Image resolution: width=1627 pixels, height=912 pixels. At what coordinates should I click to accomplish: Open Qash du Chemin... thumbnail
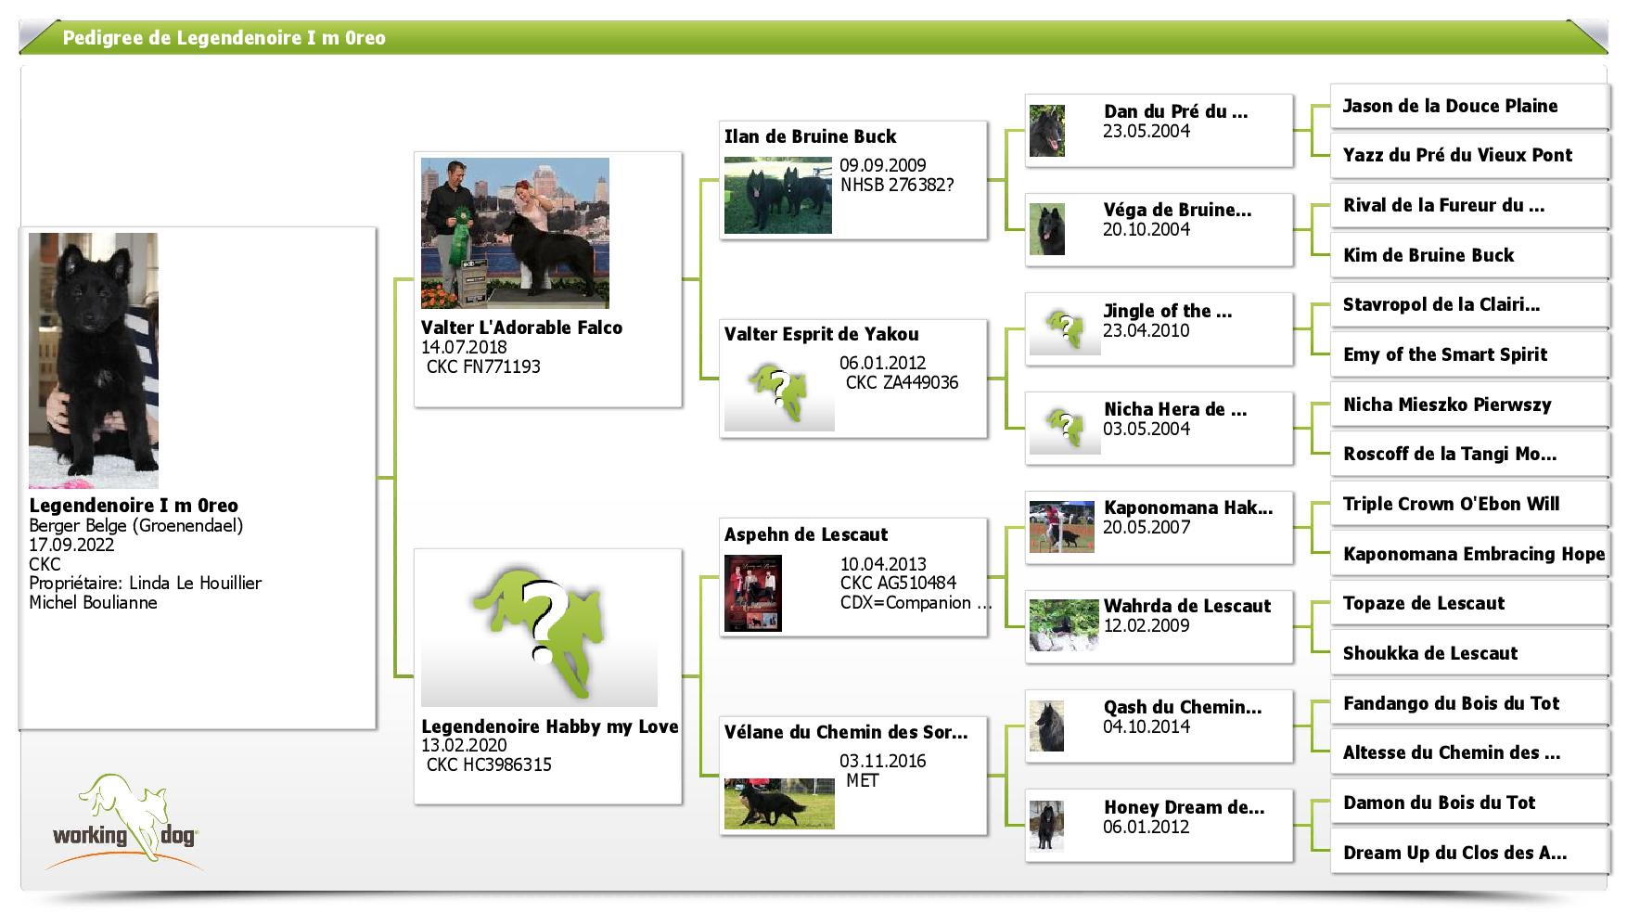point(1046,726)
